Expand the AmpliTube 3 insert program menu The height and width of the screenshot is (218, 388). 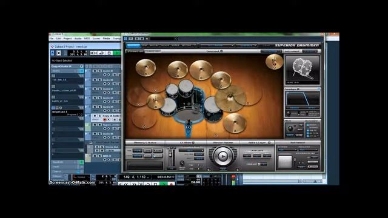tap(81, 114)
